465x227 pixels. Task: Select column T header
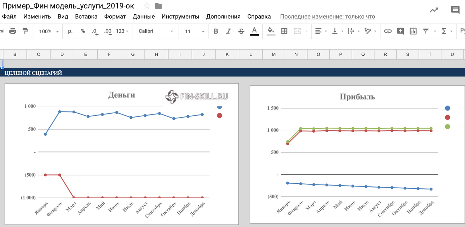click(430, 55)
